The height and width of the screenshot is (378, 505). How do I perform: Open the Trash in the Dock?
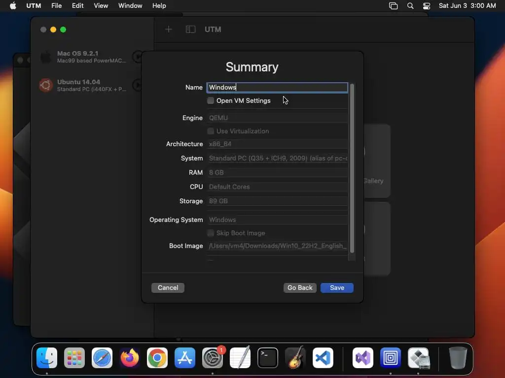click(458, 357)
